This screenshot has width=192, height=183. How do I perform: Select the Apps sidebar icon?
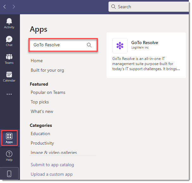[x=9, y=138]
